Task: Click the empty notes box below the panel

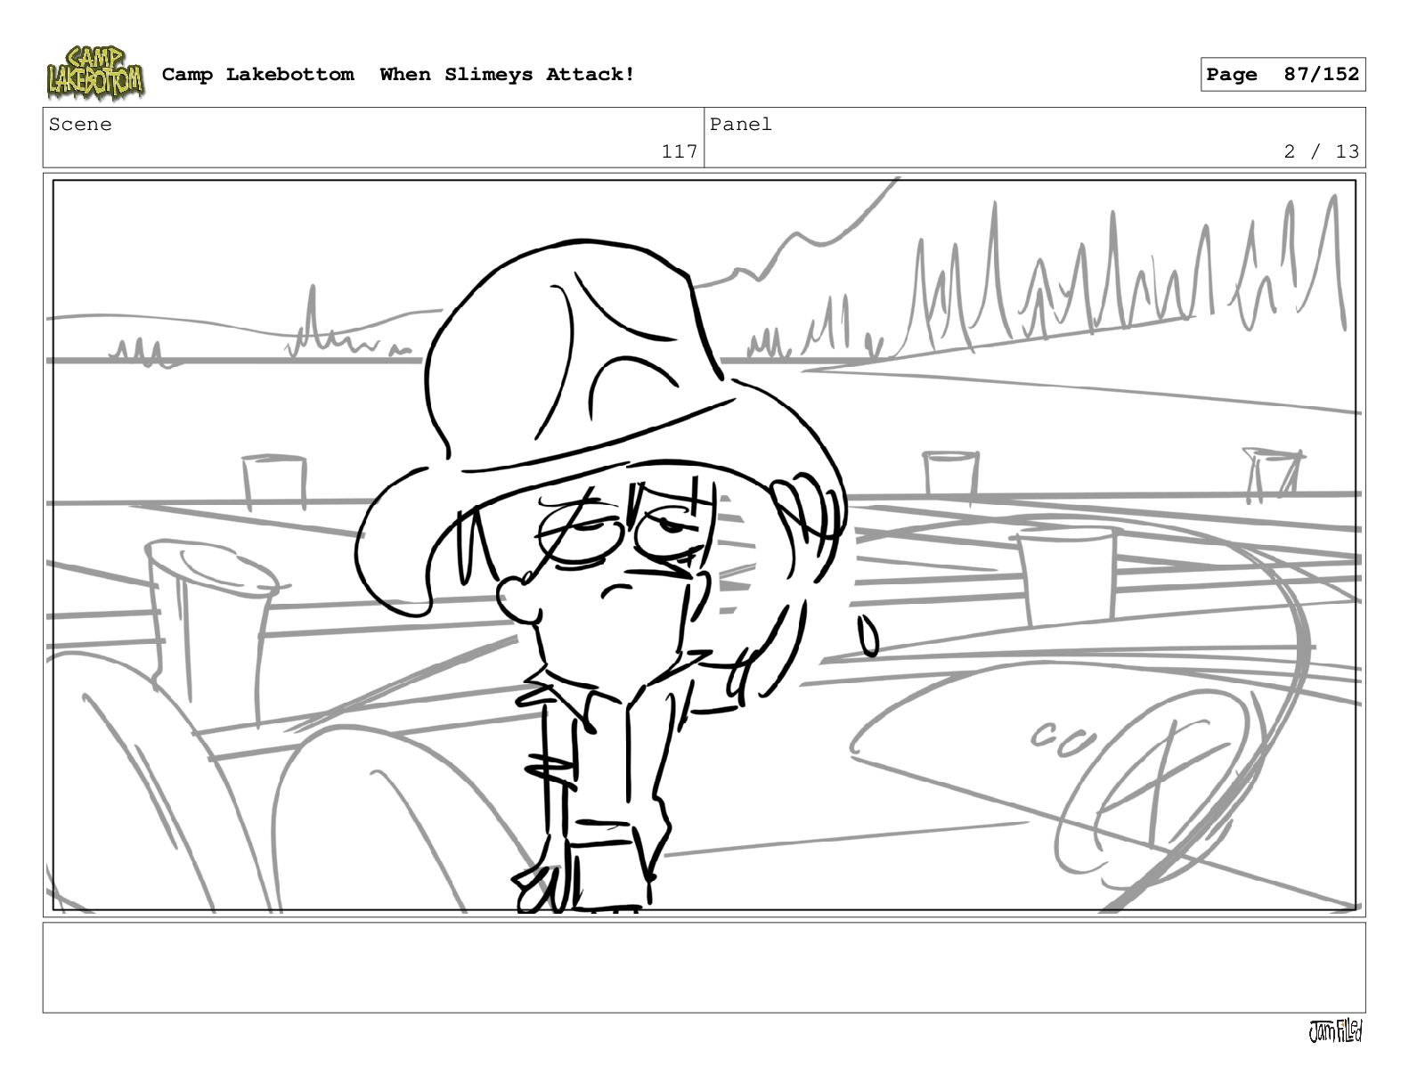Action: [x=704, y=967]
